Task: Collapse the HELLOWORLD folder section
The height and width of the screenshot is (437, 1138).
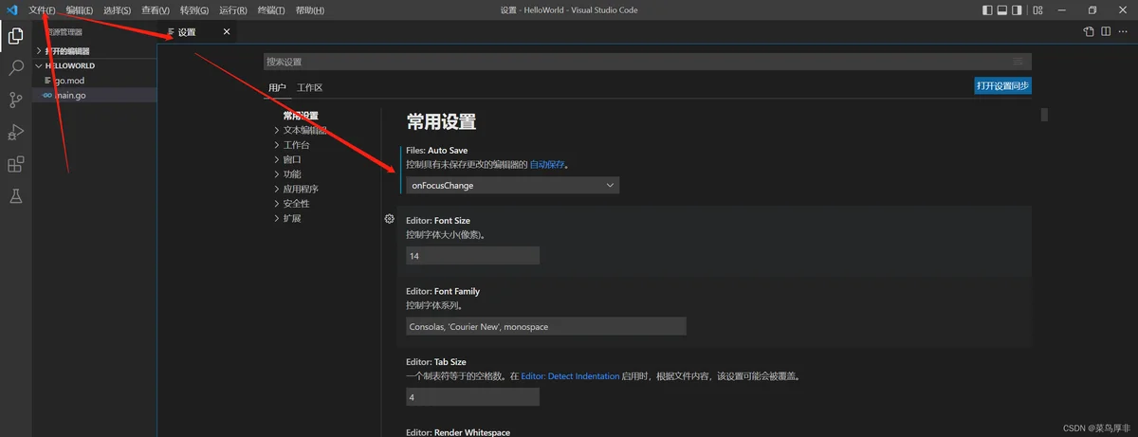Action: click(x=94, y=65)
